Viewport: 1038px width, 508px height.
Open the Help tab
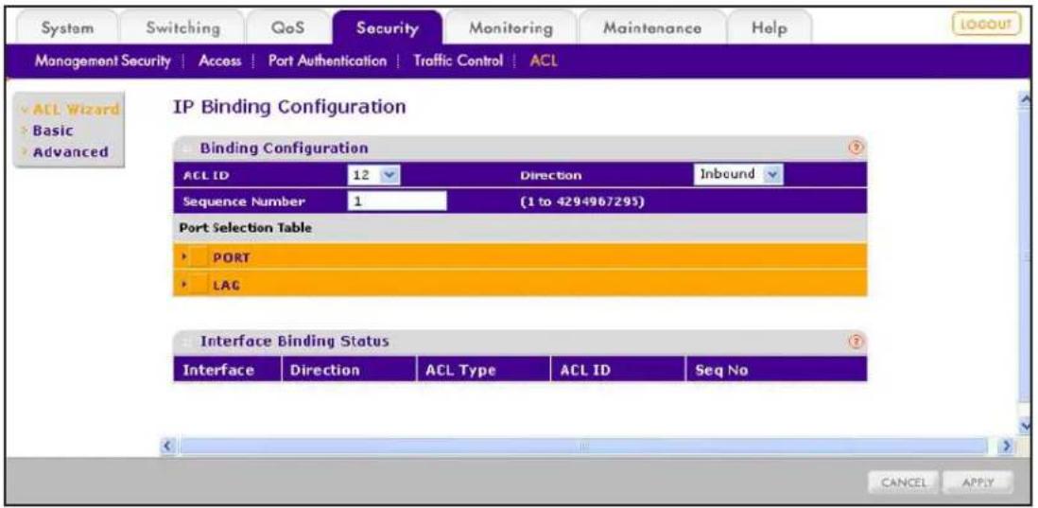[x=769, y=27]
